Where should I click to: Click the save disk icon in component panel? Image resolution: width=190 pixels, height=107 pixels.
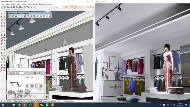tap(39, 73)
